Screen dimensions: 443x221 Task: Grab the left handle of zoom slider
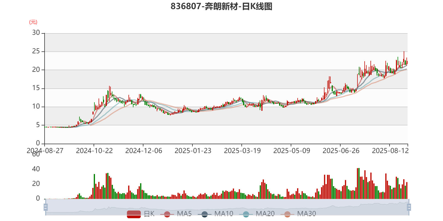(46, 207)
